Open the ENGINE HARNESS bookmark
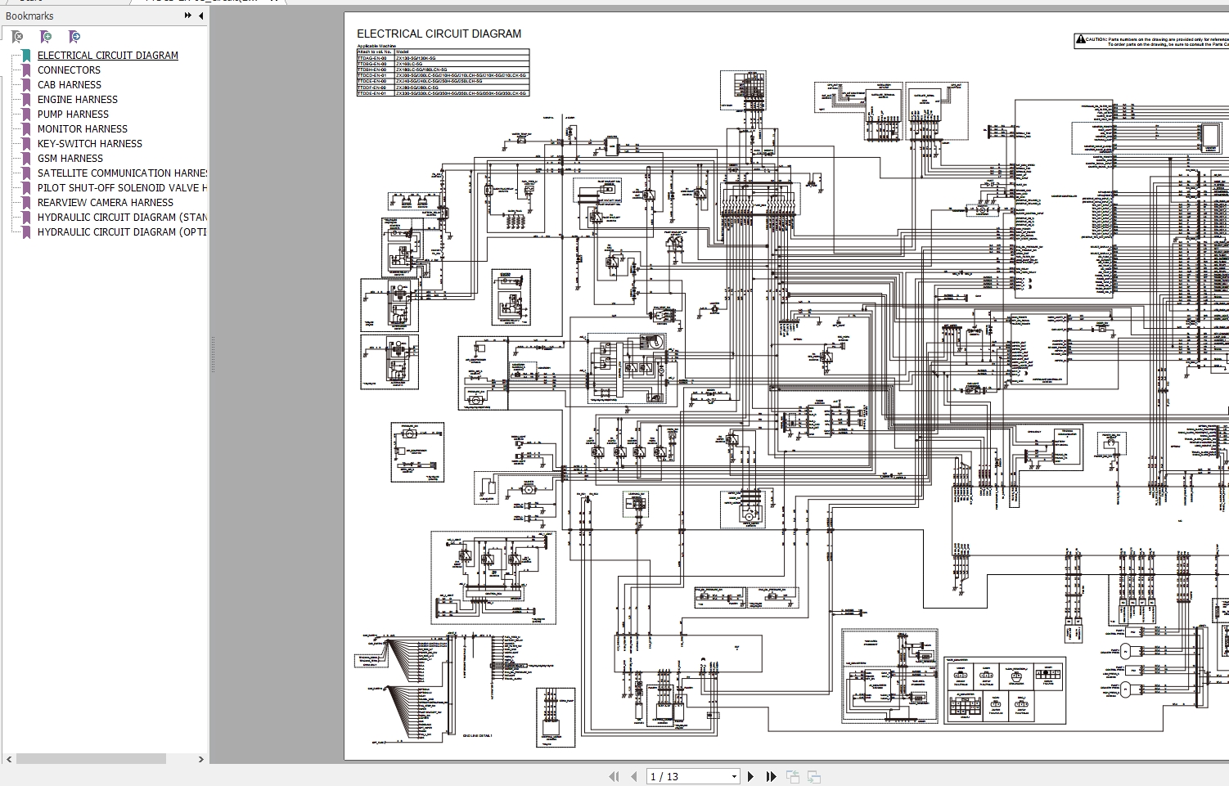The height and width of the screenshot is (786, 1229). click(x=78, y=100)
